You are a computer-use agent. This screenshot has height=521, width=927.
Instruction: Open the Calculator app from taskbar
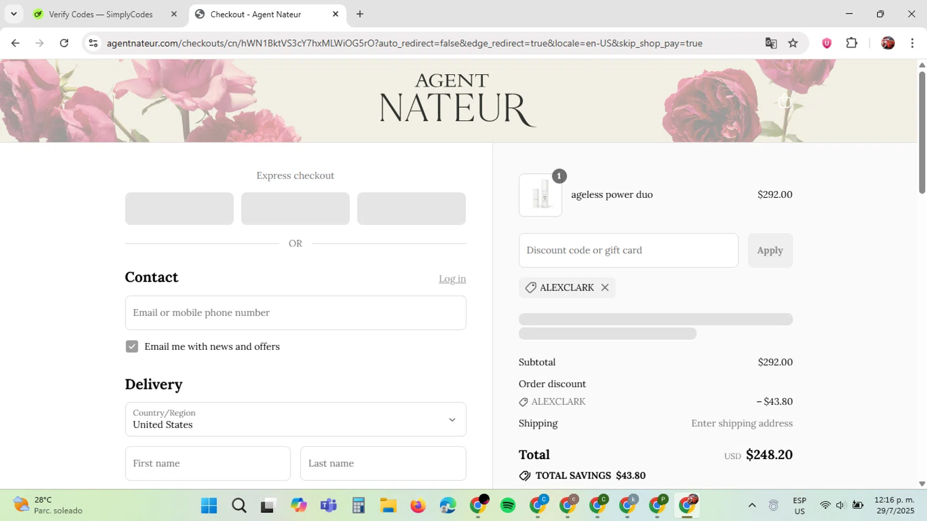pyautogui.click(x=358, y=506)
